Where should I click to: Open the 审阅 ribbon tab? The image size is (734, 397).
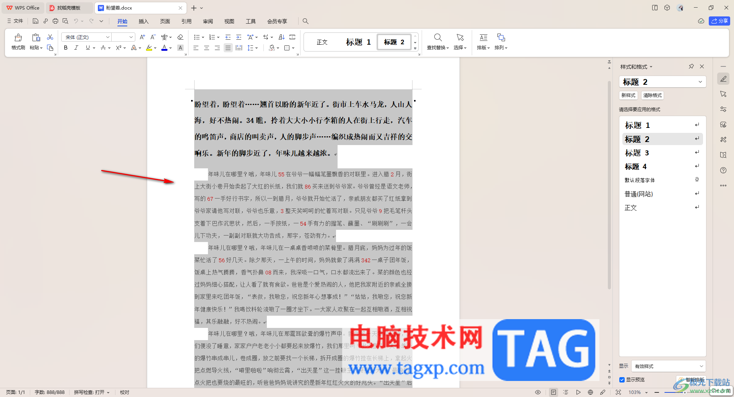208,21
